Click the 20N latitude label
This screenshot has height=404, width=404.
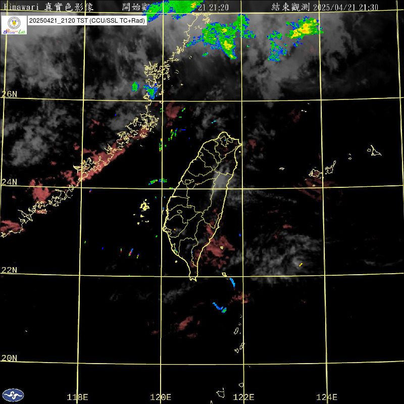[10, 358]
